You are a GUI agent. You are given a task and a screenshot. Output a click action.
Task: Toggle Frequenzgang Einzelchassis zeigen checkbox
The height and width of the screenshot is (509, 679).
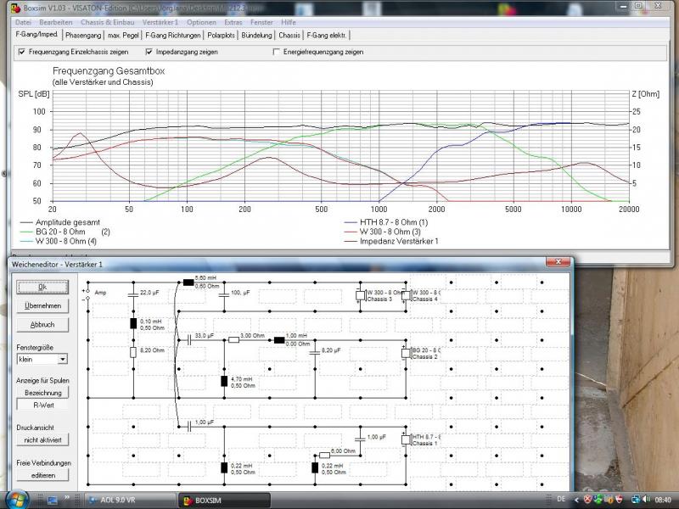[x=22, y=52]
